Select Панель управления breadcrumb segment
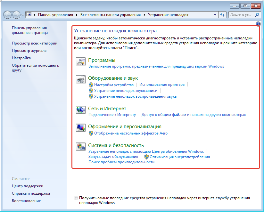 point(55,15)
